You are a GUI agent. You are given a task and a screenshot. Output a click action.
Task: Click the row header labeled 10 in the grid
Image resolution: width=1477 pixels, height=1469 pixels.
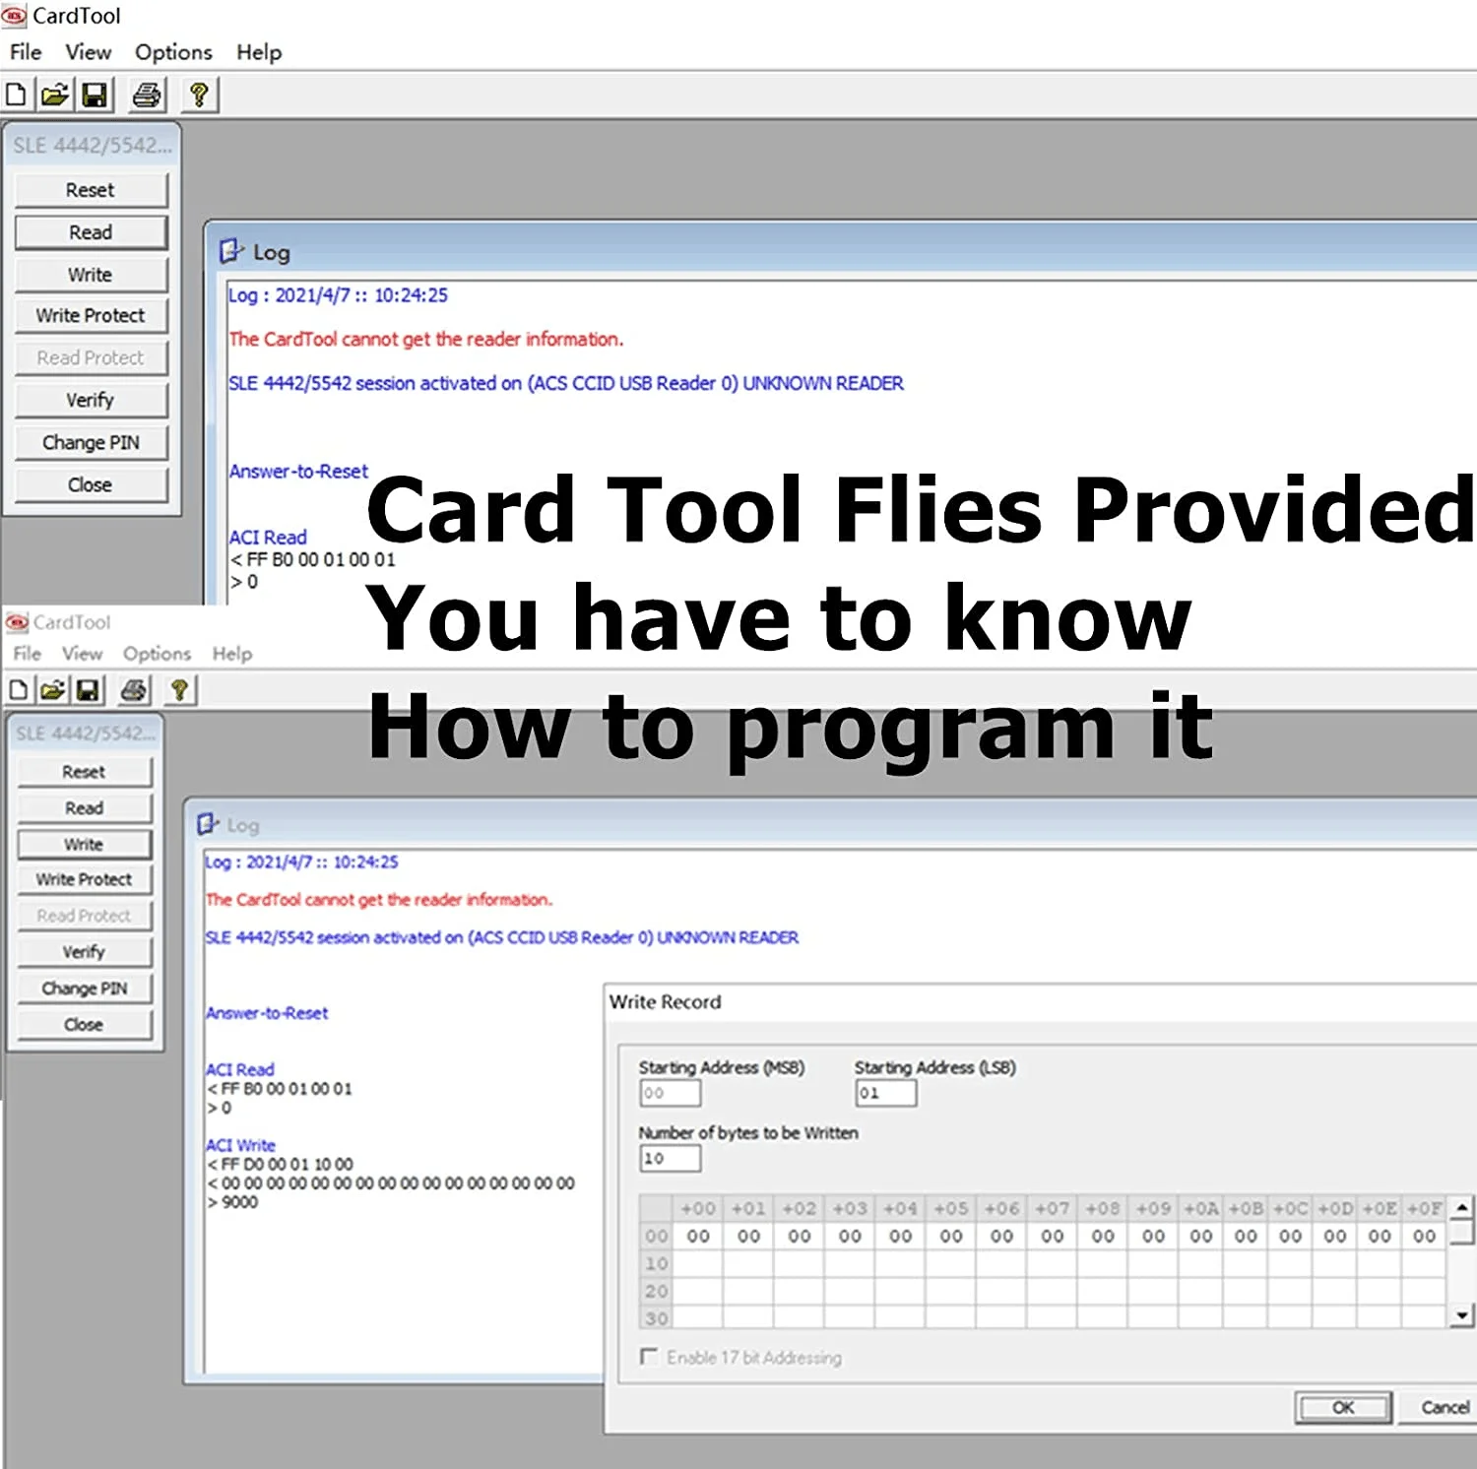point(657,1263)
